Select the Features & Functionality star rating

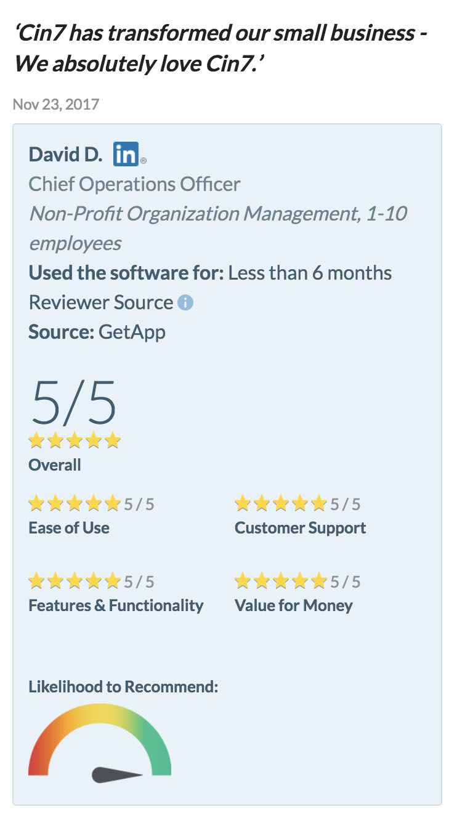[75, 581]
